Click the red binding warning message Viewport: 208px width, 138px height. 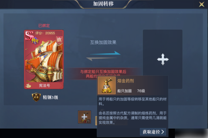pyautogui.click(x=103, y=74)
